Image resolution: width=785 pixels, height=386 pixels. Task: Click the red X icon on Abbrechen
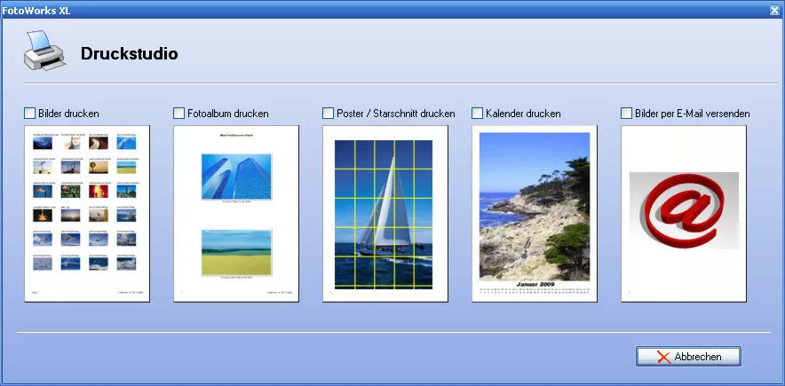pyautogui.click(x=663, y=357)
